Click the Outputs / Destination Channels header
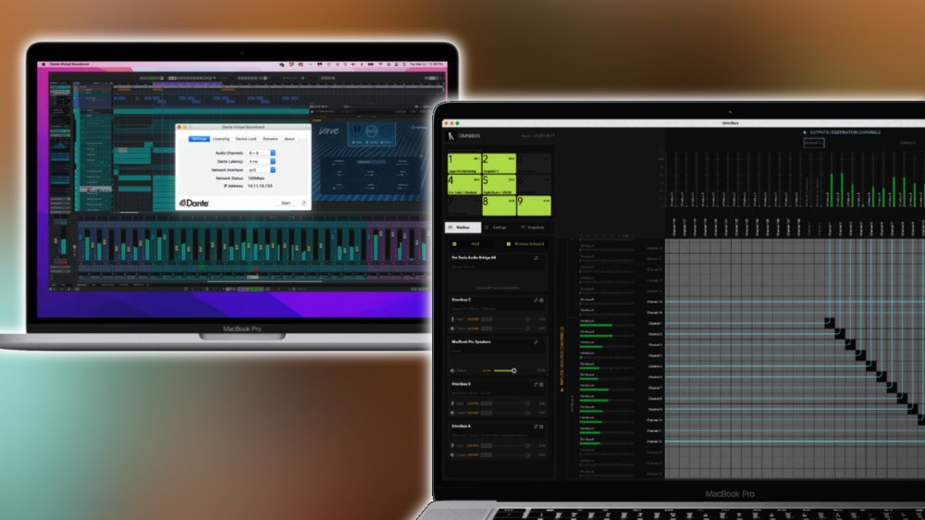 tap(845, 132)
